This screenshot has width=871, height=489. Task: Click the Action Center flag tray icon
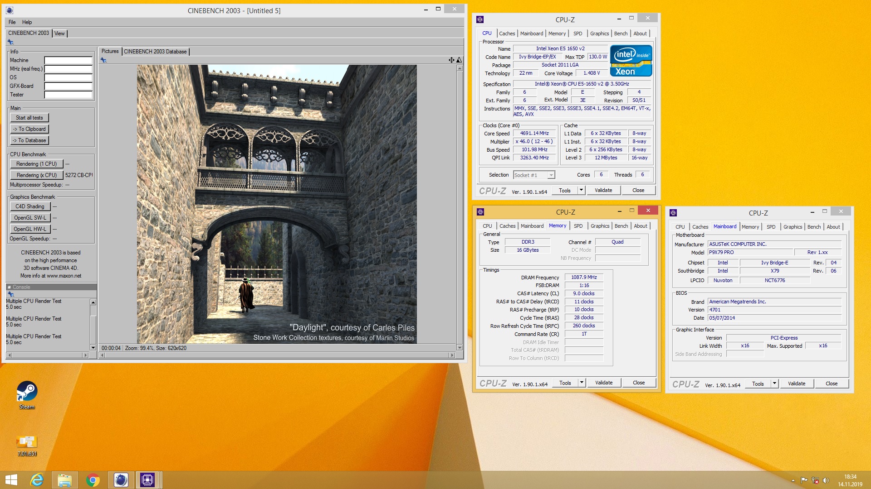pyautogui.click(x=804, y=480)
